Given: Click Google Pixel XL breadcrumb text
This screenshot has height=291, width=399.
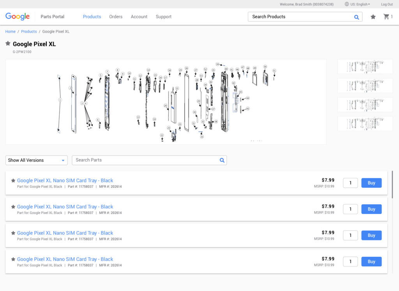Looking at the screenshot, I should tap(56, 32).
